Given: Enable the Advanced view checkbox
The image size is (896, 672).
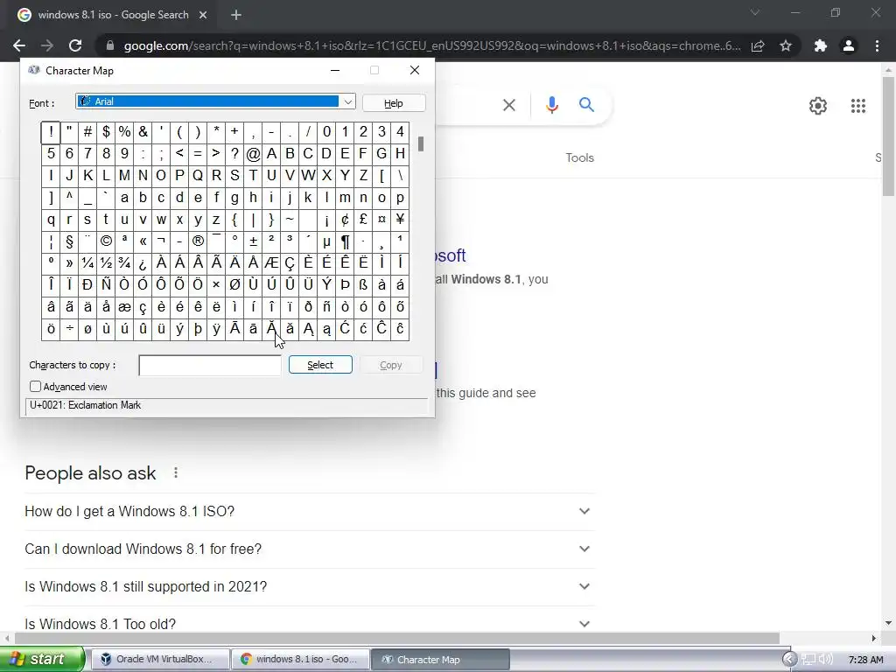Looking at the screenshot, I should pos(35,387).
